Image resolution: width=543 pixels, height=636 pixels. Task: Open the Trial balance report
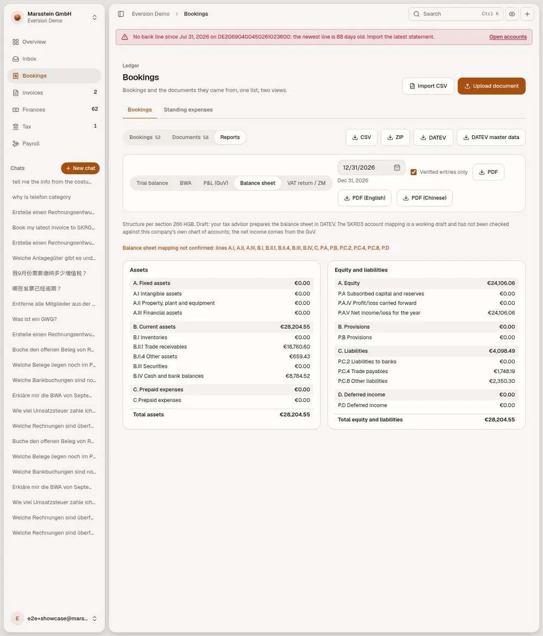152,183
